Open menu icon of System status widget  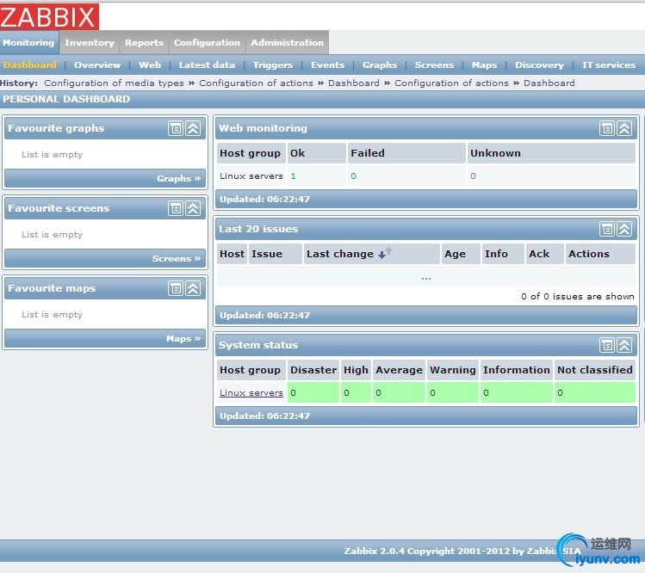pyautogui.click(x=607, y=345)
